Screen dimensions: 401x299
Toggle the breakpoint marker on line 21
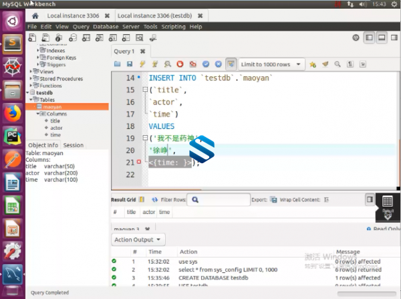[x=139, y=162]
